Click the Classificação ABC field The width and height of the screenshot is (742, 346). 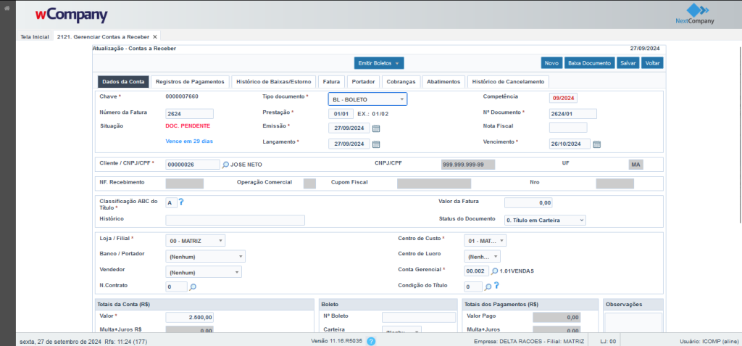[x=171, y=203]
